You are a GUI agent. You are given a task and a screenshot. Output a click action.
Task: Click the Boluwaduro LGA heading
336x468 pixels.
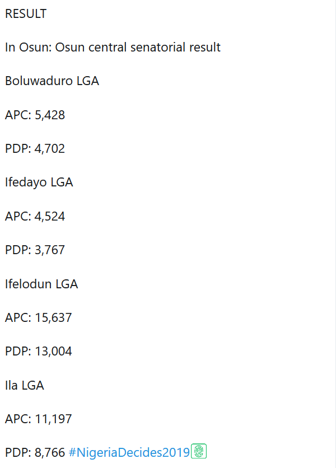coord(52,81)
